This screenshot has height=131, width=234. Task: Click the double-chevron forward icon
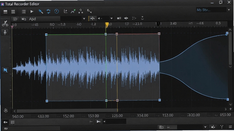pyautogui.click(x=134, y=18)
